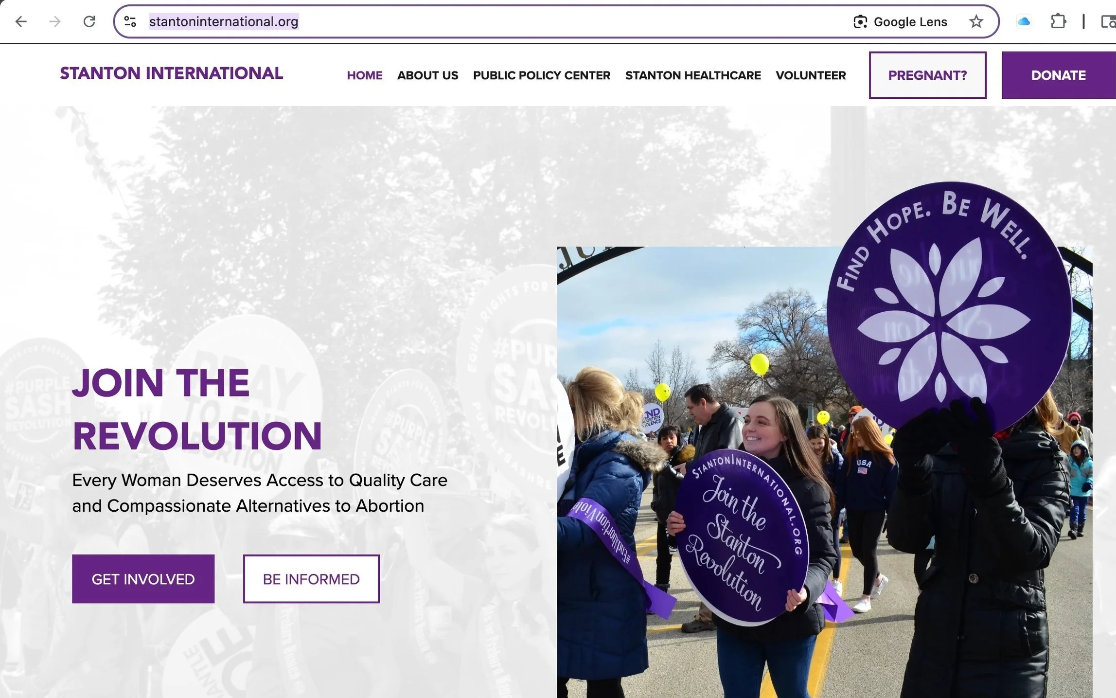Open the ABOUT US menu item
The image size is (1116, 698).
coord(427,75)
